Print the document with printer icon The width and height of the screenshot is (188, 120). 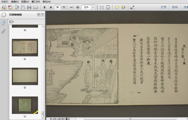[x=29, y=7]
